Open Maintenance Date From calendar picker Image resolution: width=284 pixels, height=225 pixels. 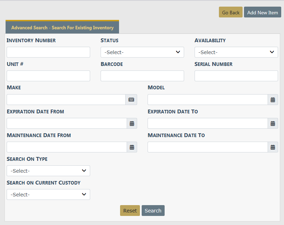click(132, 147)
